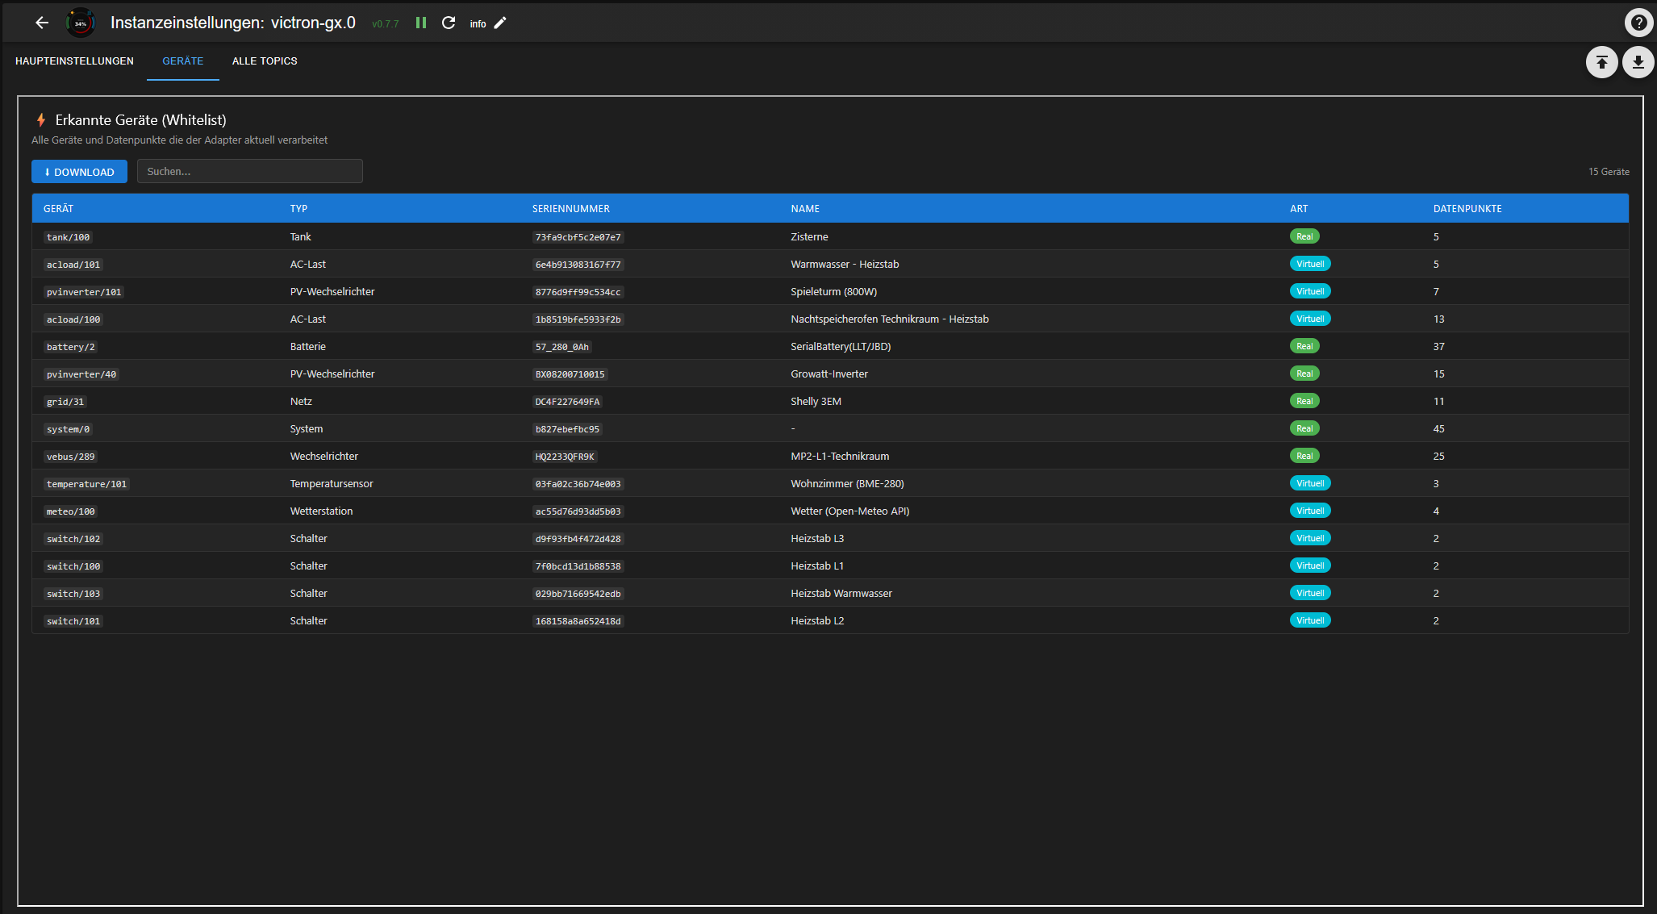This screenshot has height=914, width=1657.
Task: Click the info log level label
Action: click(x=478, y=23)
